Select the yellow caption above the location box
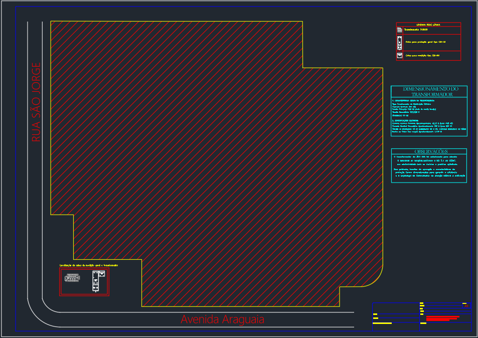Screen dimensions: 478x338 tap(89, 265)
